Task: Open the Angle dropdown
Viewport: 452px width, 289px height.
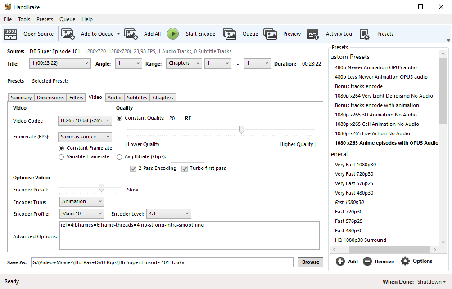Action: (129, 63)
